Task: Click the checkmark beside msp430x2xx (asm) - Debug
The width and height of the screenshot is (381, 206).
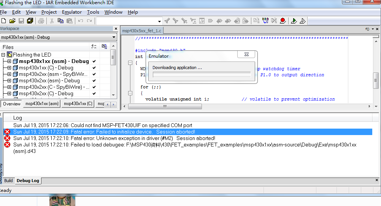Action: point(94,81)
